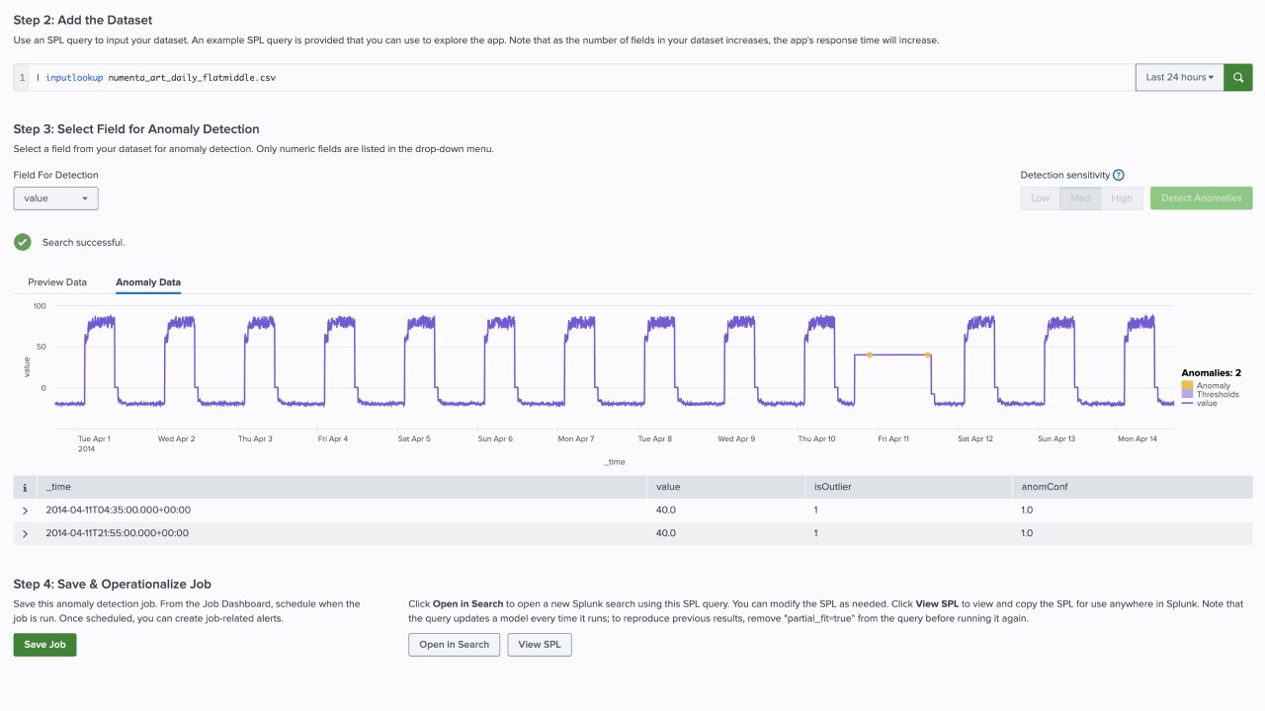
Task: Click the info icon in table header
Action: tap(25, 488)
